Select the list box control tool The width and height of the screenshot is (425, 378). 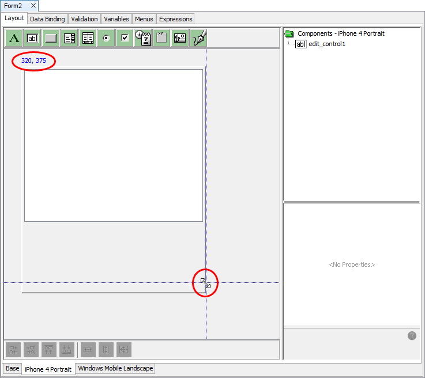tap(70, 39)
